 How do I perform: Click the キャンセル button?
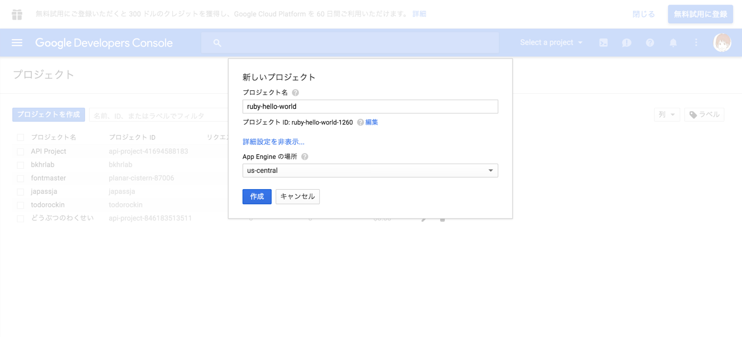click(298, 197)
